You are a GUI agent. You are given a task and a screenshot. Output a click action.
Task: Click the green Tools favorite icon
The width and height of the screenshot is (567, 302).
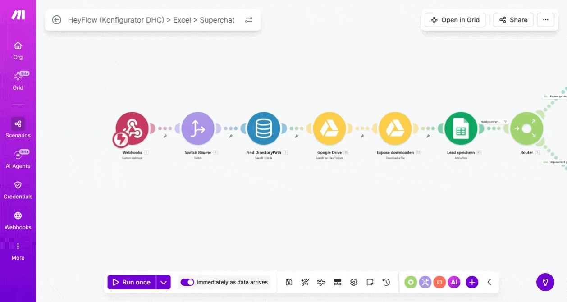point(411,282)
